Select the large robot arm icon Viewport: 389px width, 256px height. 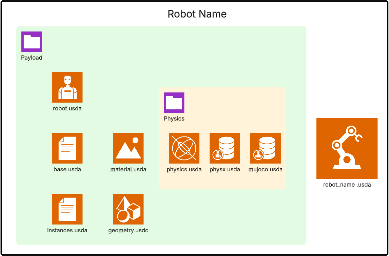pyautogui.click(x=347, y=148)
